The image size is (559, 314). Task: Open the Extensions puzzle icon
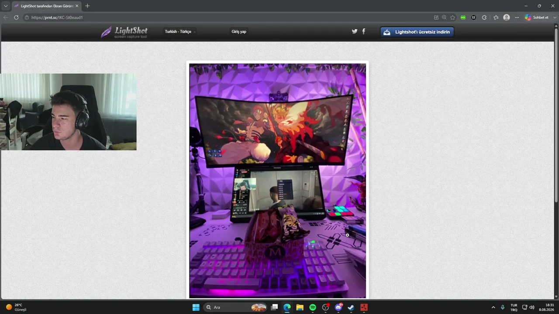pos(484,17)
